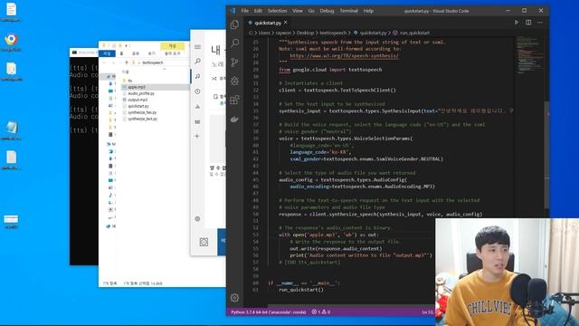This screenshot has height=326, width=579.
Task: Open the tts folder in File Explorer
Action: (x=130, y=81)
